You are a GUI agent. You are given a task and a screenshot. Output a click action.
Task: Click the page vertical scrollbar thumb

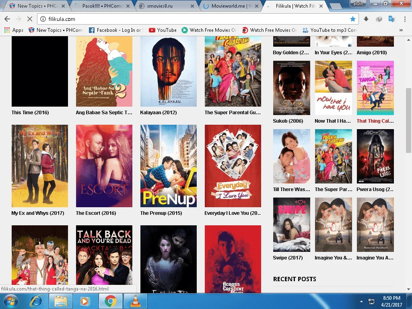(x=408, y=120)
